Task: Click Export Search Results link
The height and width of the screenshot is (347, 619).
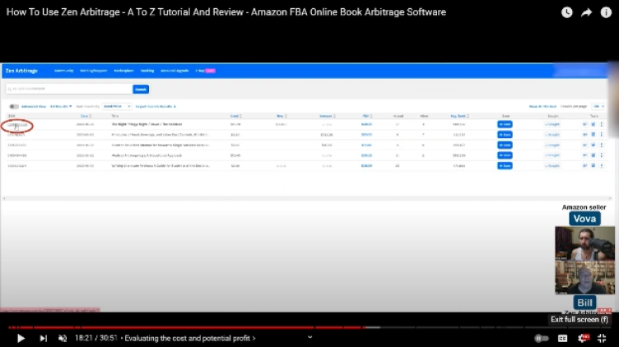Action: [x=156, y=106]
